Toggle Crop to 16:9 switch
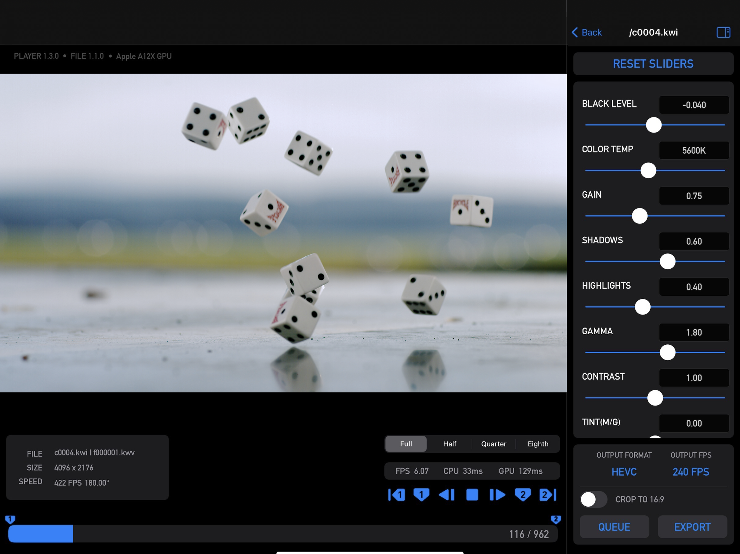This screenshot has width=740, height=554. point(593,500)
